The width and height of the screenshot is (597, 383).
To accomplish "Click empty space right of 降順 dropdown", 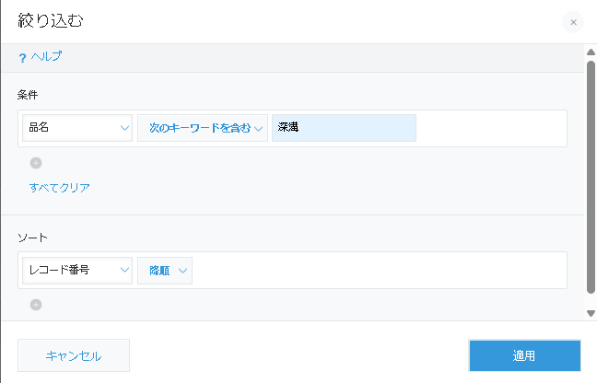I will point(378,270).
